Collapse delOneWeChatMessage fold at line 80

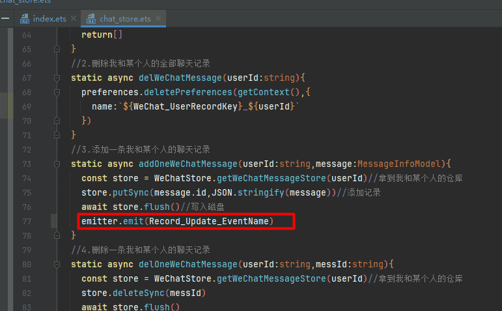(x=57, y=265)
